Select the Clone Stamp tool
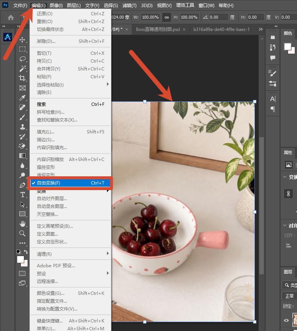The height and width of the screenshot is (331, 297). click(22, 127)
